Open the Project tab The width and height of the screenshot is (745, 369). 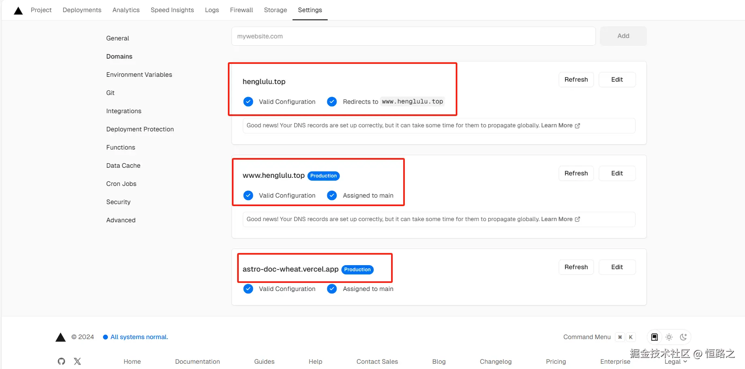point(41,10)
